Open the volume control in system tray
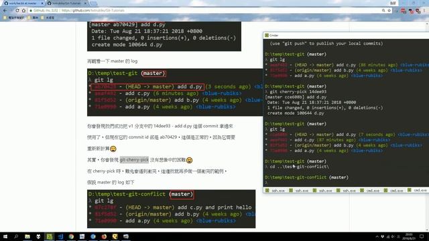The image size is (429, 241). [393, 236]
